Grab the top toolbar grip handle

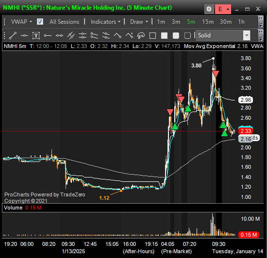[4, 22]
